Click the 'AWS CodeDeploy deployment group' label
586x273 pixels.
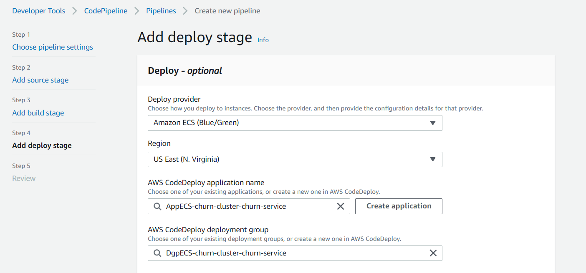coord(208,230)
